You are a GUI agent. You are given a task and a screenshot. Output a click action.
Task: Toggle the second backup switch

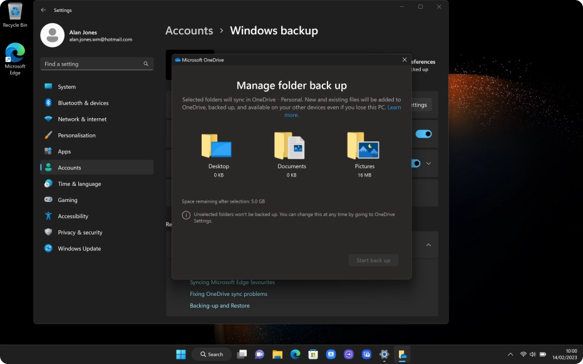(x=416, y=163)
